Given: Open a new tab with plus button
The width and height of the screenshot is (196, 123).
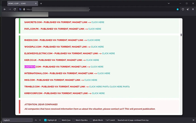Looking at the screenshot, I should (41, 3).
